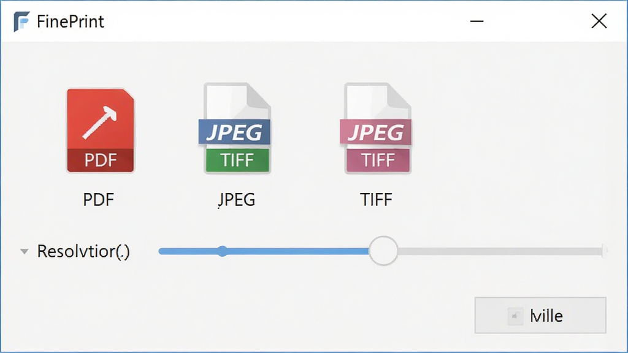628x353 pixels.
Task: Select the TIFF text label
Action: pyautogui.click(x=376, y=200)
